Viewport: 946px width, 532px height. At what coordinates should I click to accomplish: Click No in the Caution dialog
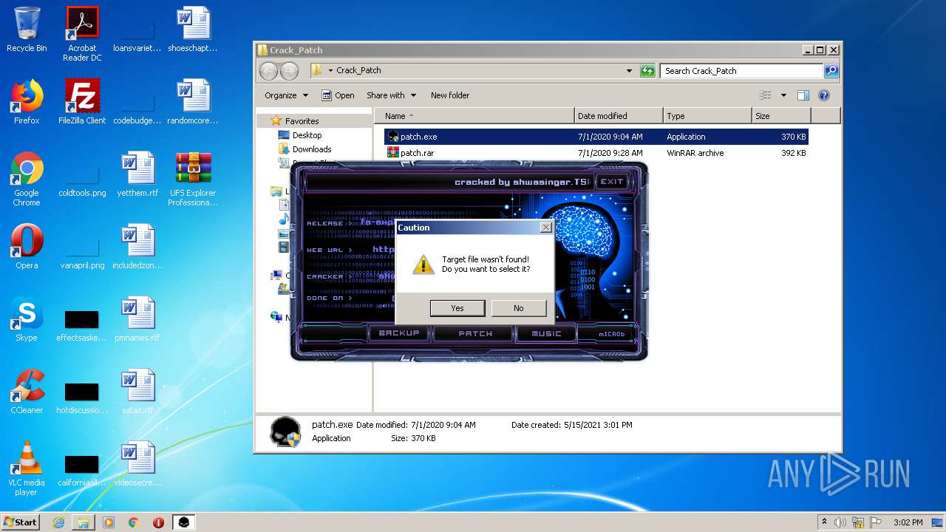(519, 308)
